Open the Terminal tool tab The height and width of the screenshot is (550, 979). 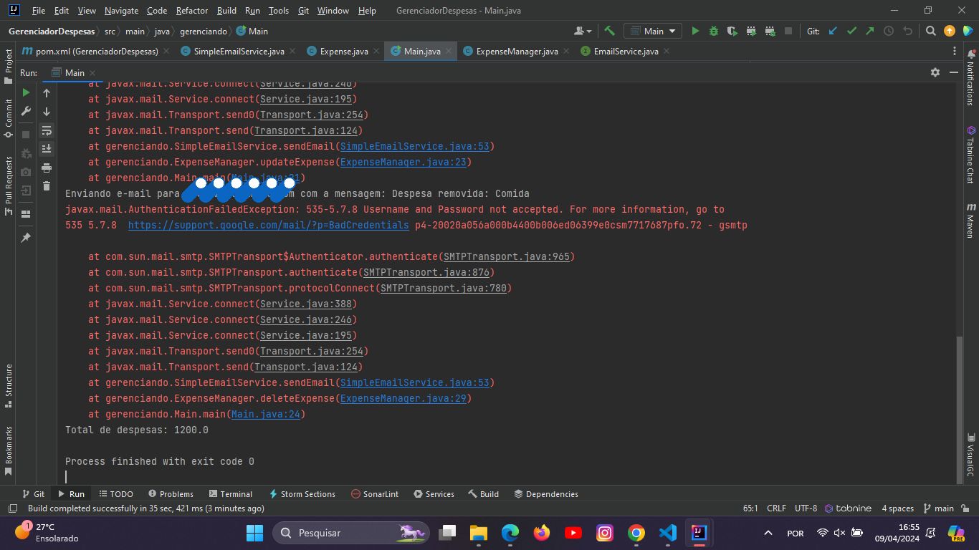tap(230, 494)
